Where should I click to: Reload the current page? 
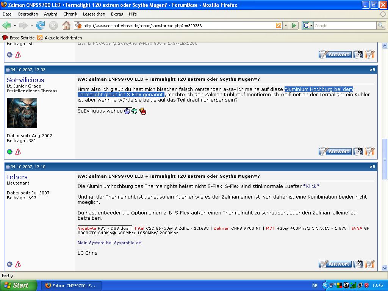(40, 25)
